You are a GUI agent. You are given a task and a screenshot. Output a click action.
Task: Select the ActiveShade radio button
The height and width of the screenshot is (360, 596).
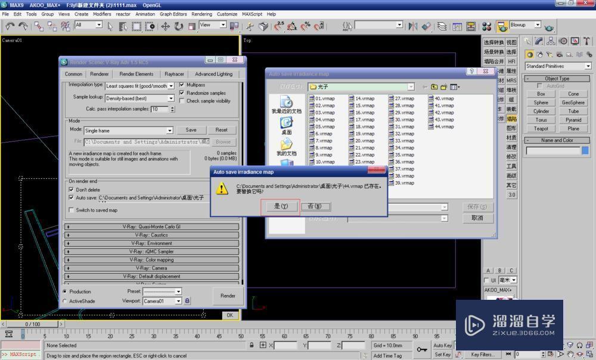point(65,301)
